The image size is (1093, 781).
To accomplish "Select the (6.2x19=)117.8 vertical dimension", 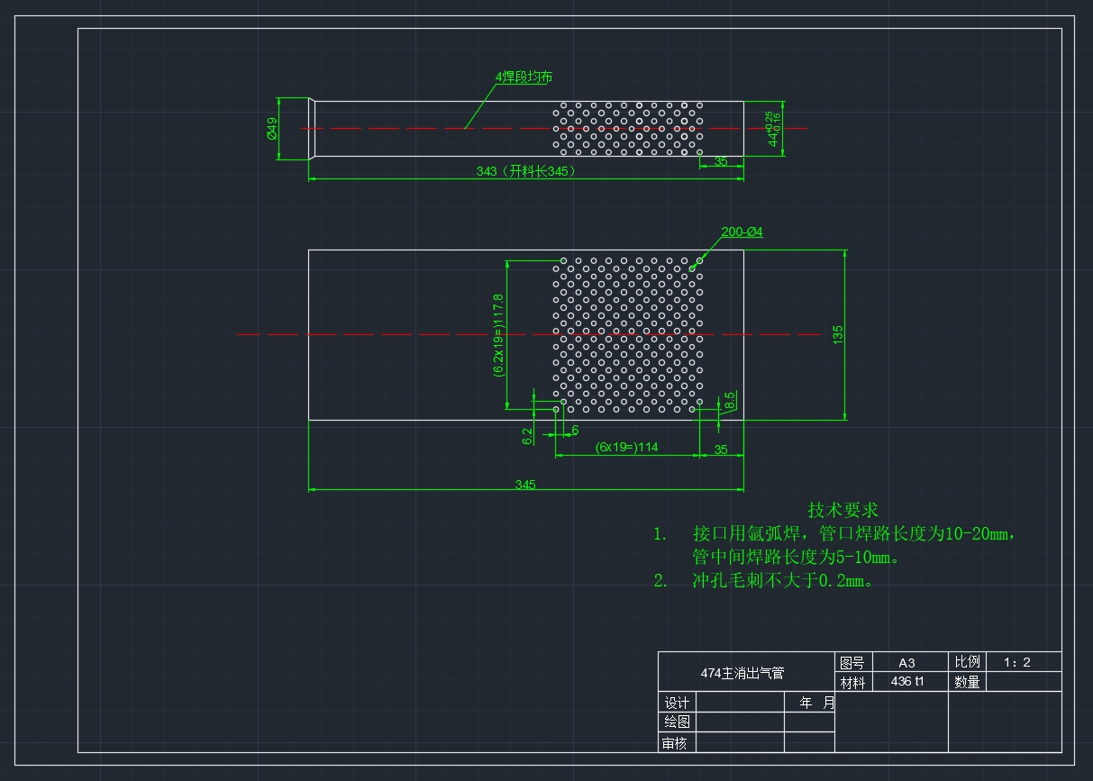I will pos(498,335).
